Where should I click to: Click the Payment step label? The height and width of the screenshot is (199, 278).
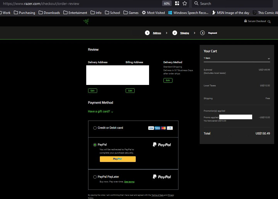212,33
